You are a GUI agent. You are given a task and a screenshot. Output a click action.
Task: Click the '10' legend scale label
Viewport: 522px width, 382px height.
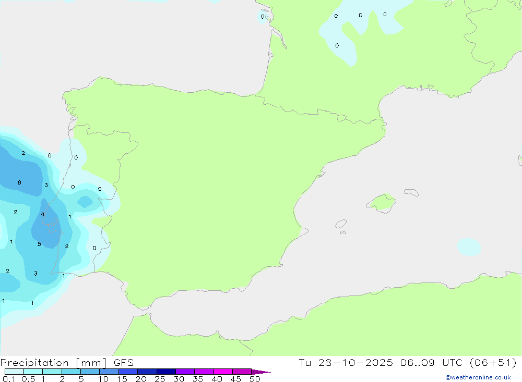tap(103, 379)
